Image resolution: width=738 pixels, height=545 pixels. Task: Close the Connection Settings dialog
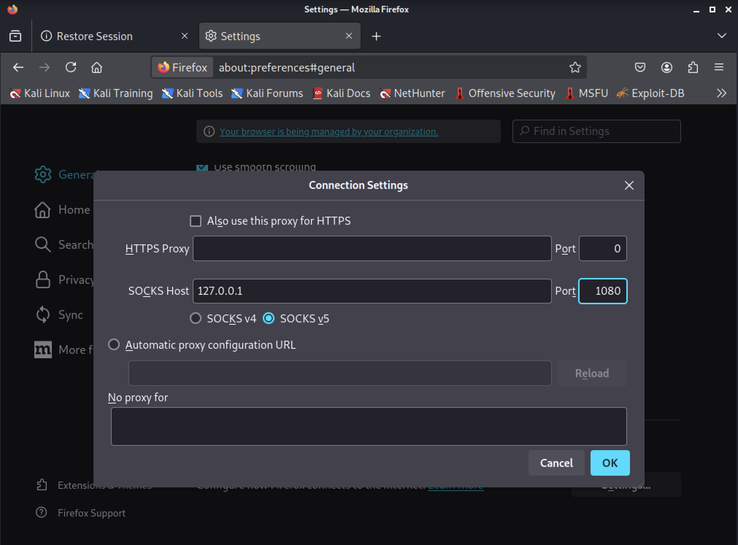[x=629, y=185]
